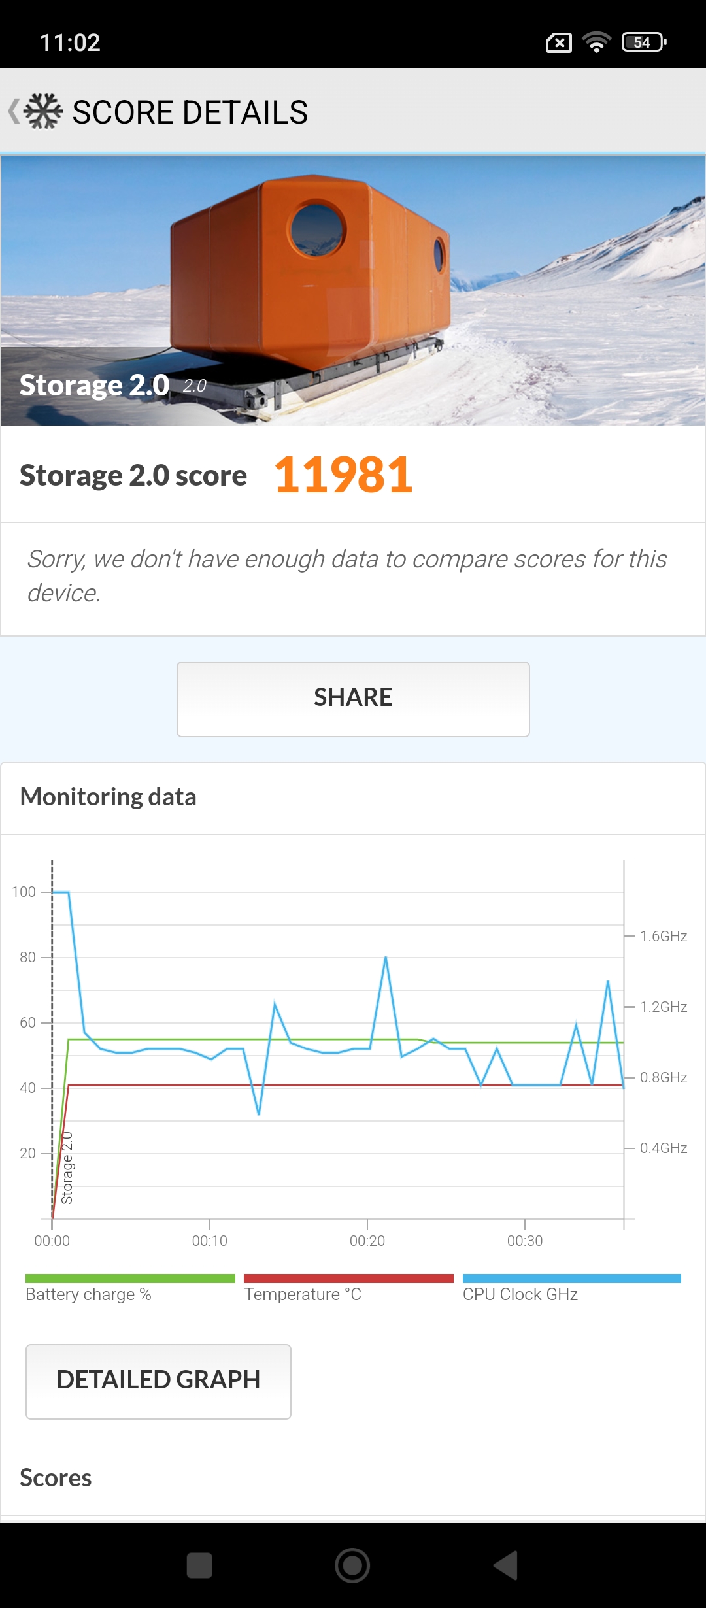
Task: Tap the Android home circle button
Action: coord(352,1566)
